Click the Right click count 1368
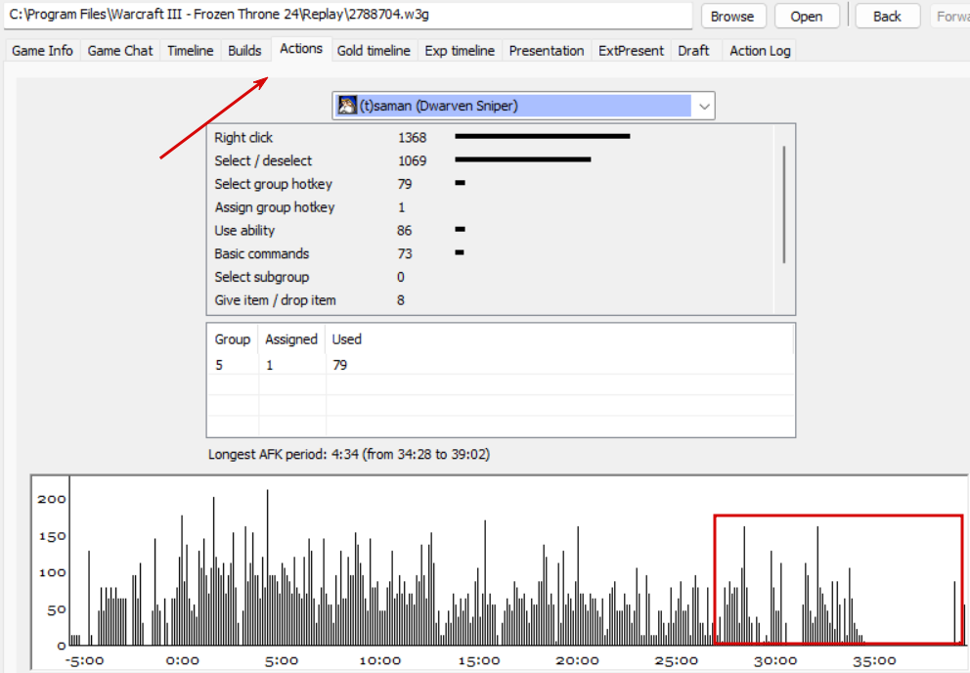970x673 pixels. (412, 138)
